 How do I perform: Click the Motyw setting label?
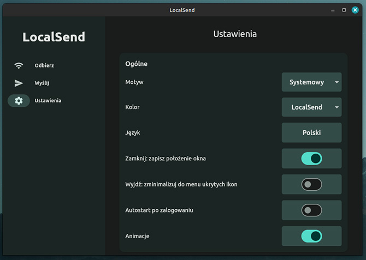134,82
